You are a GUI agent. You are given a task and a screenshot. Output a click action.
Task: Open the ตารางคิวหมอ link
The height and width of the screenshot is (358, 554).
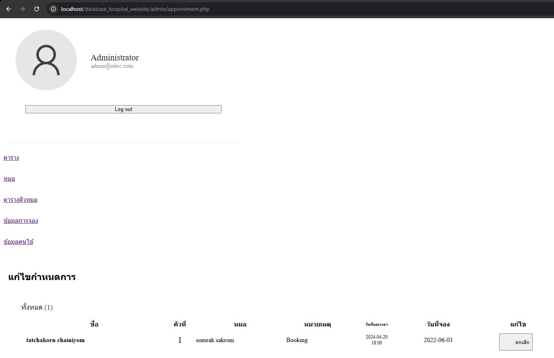pos(21,200)
